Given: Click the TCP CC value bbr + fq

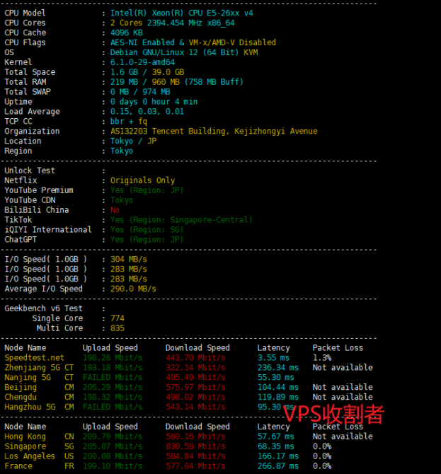Looking at the screenshot, I should point(129,121).
